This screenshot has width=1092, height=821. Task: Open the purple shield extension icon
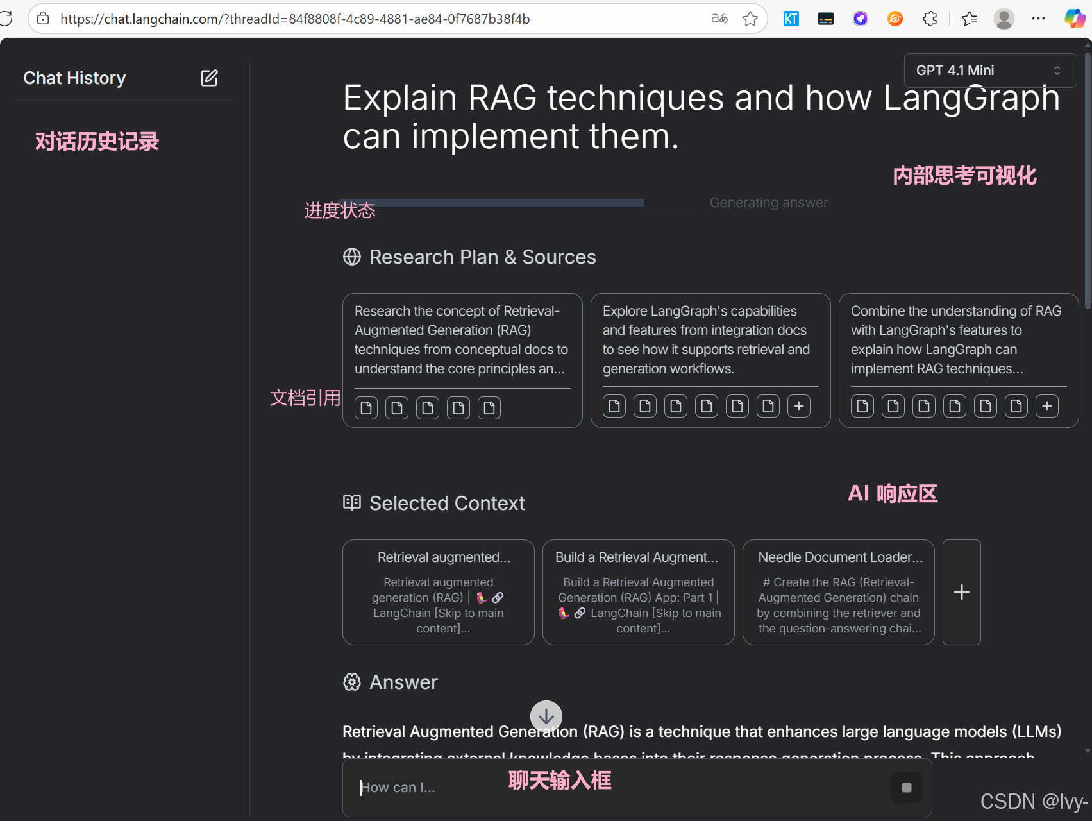pyautogui.click(x=861, y=19)
